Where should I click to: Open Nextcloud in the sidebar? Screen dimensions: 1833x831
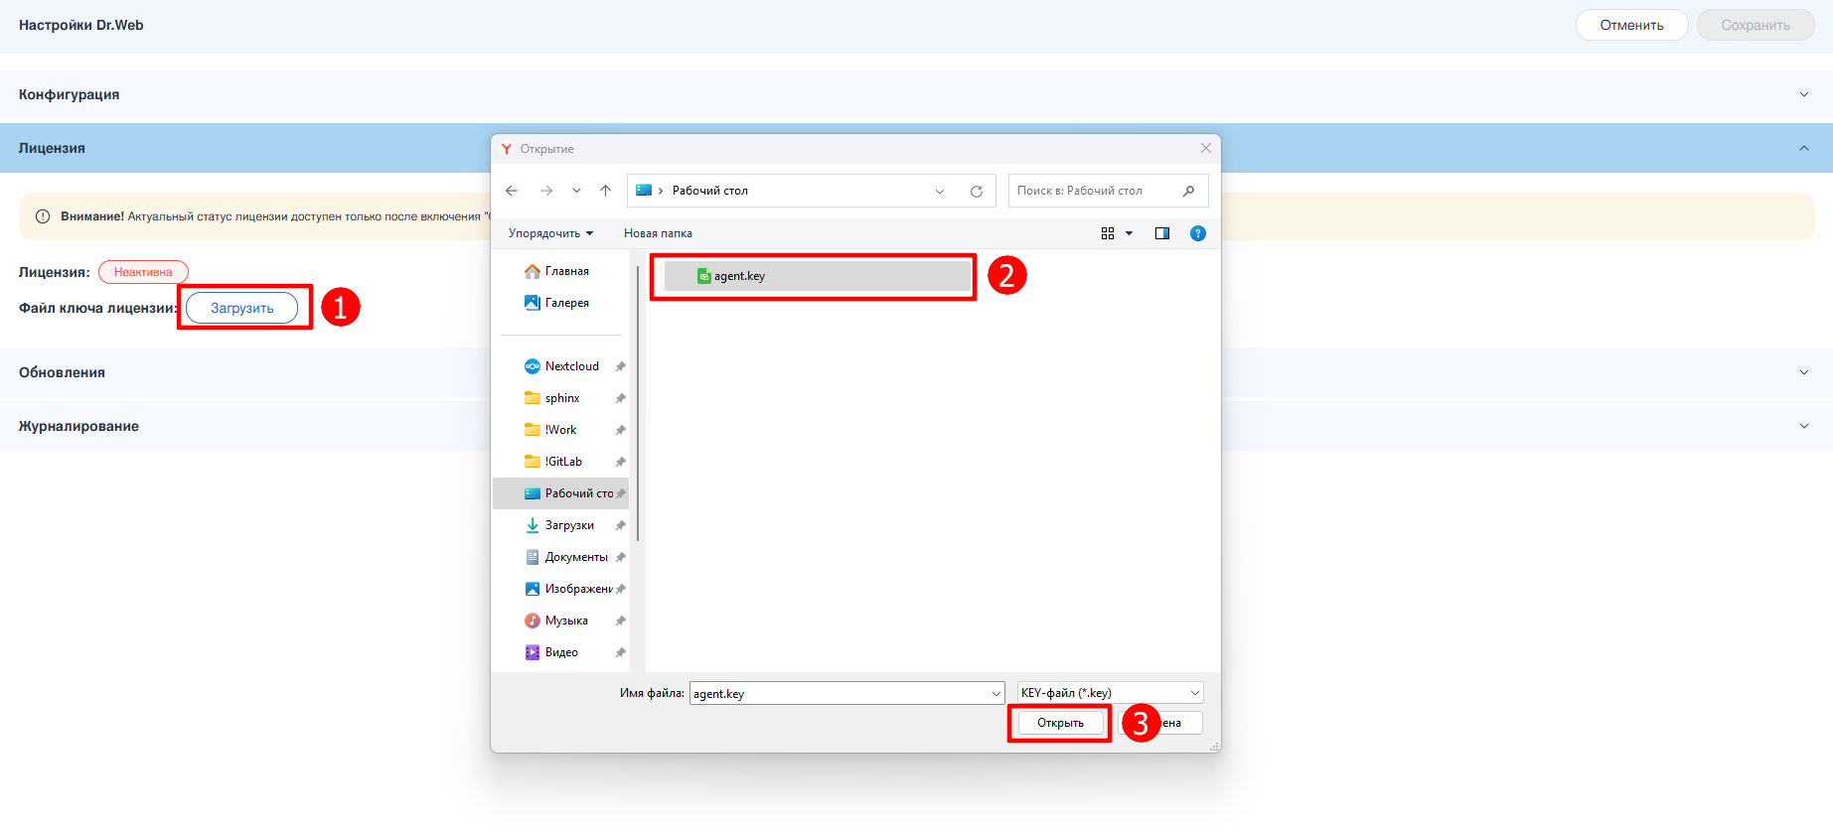click(x=571, y=366)
